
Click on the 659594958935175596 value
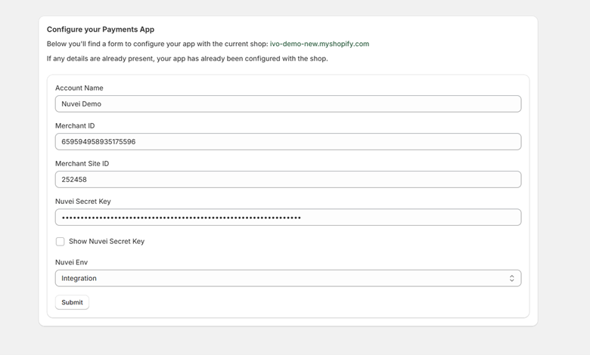click(x=98, y=142)
